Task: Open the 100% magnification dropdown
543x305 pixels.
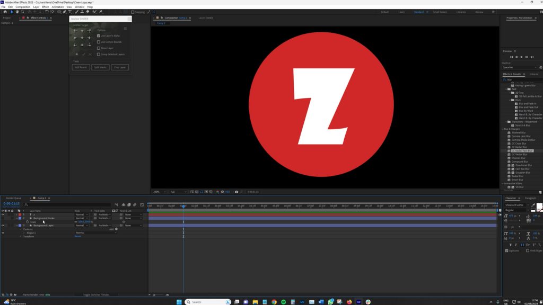Action: (159, 192)
